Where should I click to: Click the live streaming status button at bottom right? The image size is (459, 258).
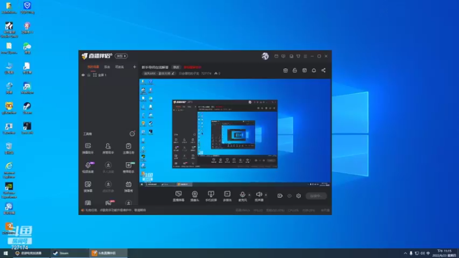tap(316, 196)
